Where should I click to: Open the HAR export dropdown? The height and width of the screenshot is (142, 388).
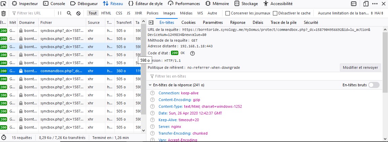click(379, 13)
